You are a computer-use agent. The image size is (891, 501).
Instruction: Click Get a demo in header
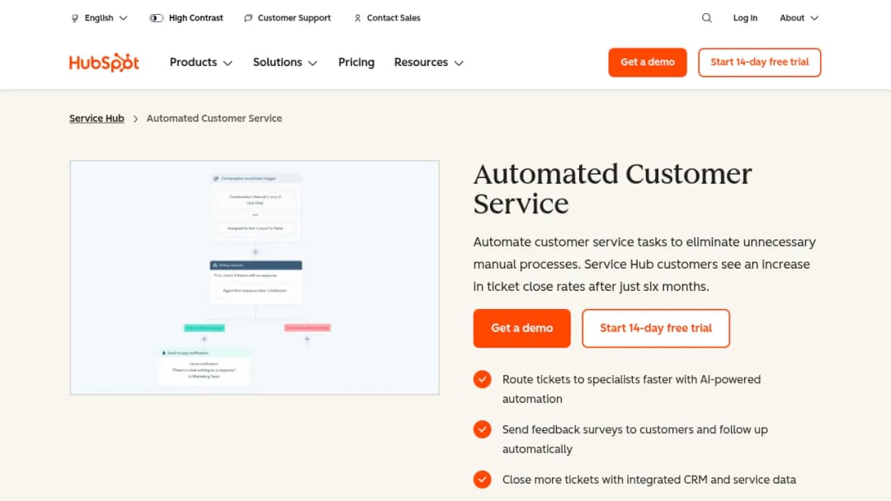pos(648,63)
